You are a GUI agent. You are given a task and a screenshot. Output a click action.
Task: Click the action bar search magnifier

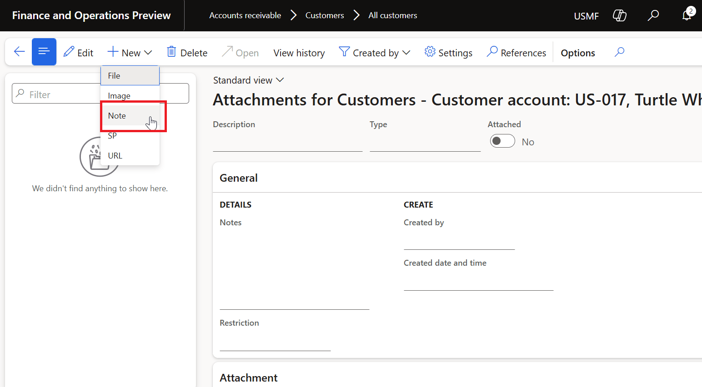point(619,52)
